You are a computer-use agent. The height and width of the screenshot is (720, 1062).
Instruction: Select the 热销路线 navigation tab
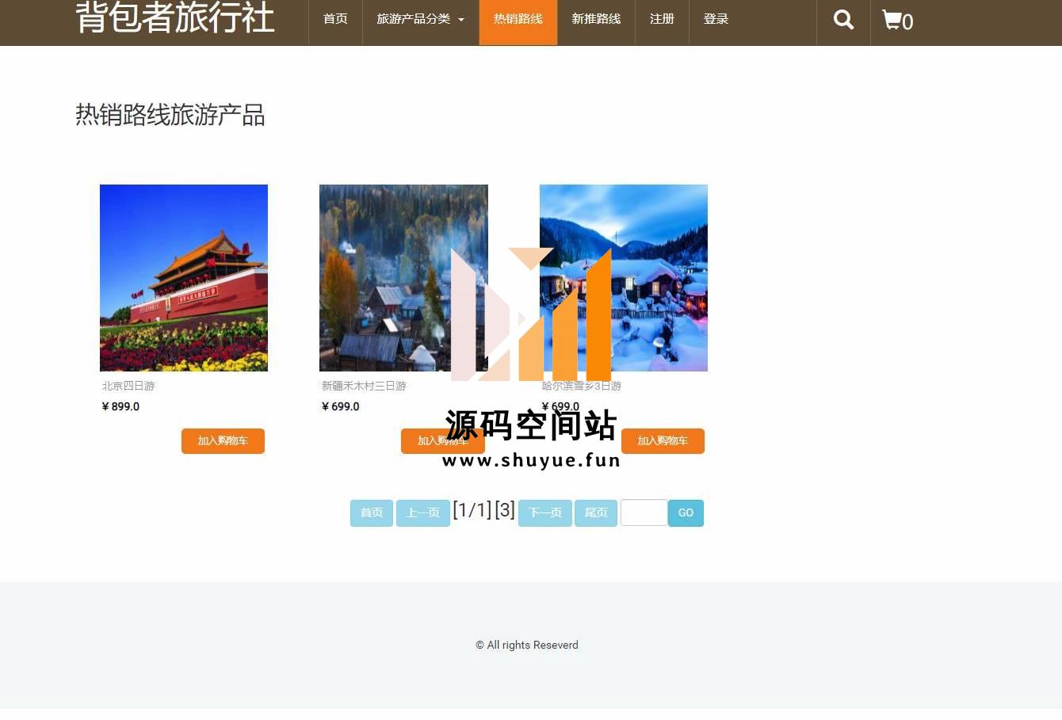pos(518,19)
